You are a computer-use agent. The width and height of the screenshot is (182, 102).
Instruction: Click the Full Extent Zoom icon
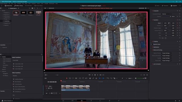[x=108, y=78]
